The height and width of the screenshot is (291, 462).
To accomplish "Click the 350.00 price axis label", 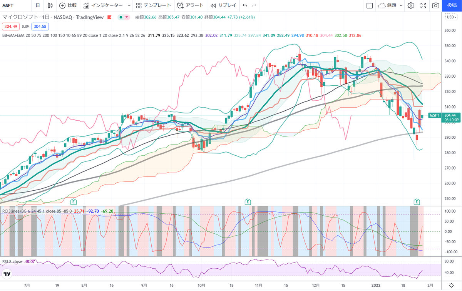I will pyautogui.click(x=450, y=46).
